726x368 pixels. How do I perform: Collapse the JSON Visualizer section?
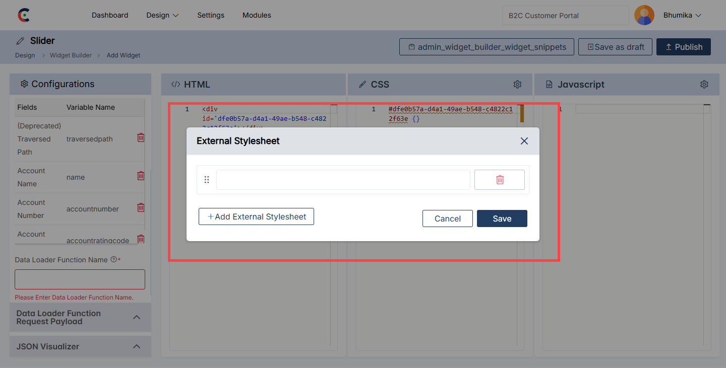[x=136, y=346]
